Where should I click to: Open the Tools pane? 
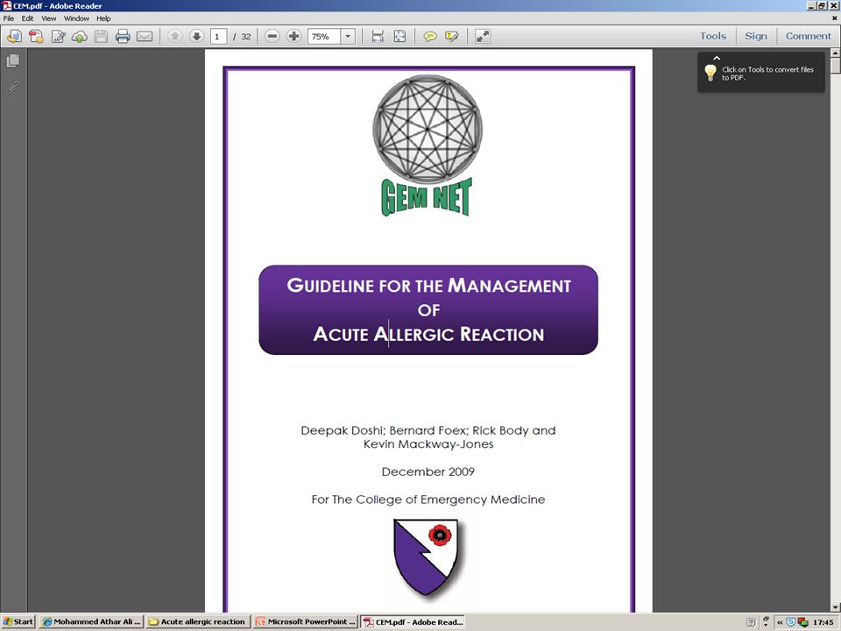(713, 36)
